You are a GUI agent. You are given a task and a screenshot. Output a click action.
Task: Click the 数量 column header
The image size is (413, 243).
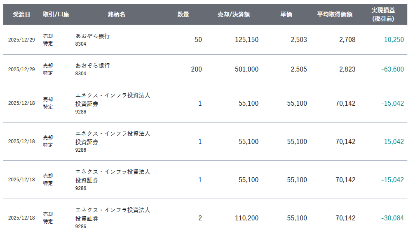click(x=183, y=14)
